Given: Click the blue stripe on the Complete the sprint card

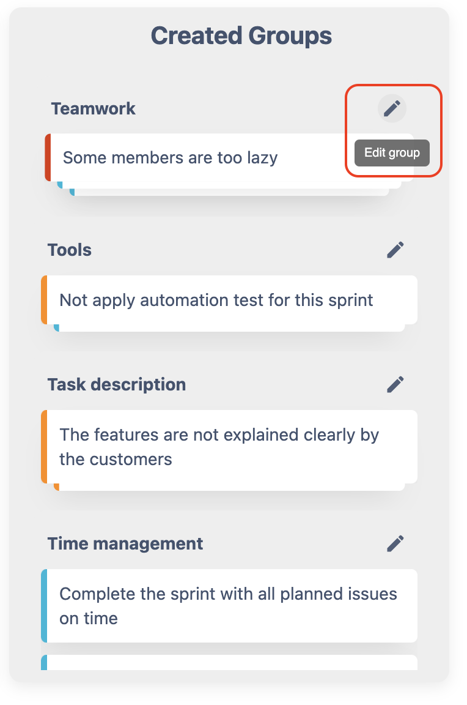Looking at the screenshot, I should 44,606.
